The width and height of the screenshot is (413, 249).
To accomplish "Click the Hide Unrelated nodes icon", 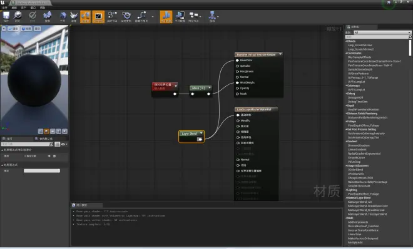I will click(141, 17).
